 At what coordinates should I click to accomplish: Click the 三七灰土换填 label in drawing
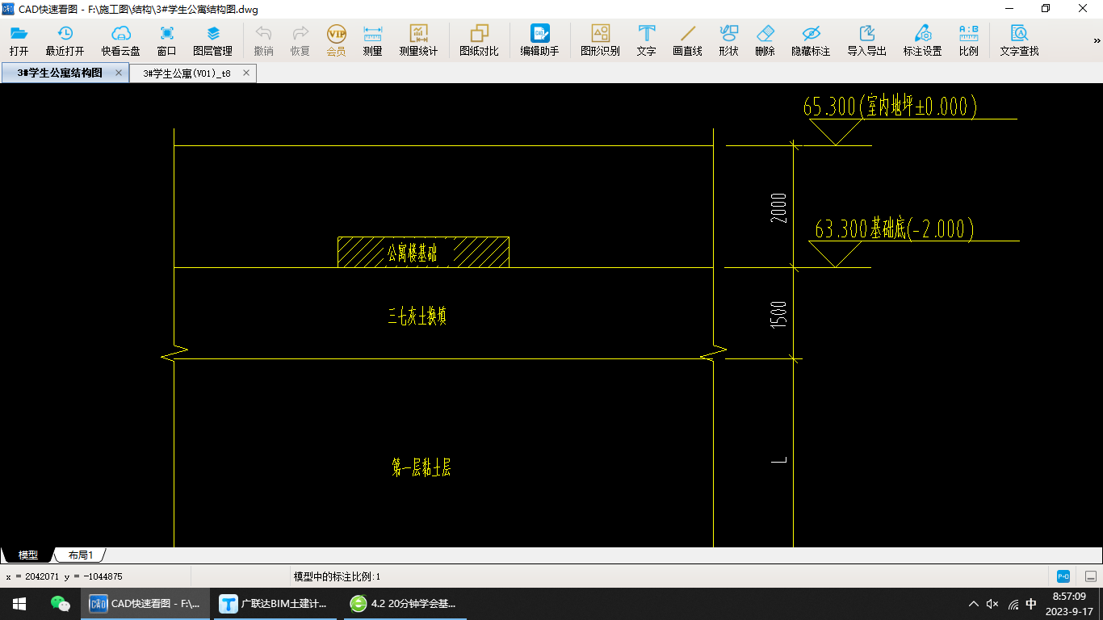pos(417,316)
